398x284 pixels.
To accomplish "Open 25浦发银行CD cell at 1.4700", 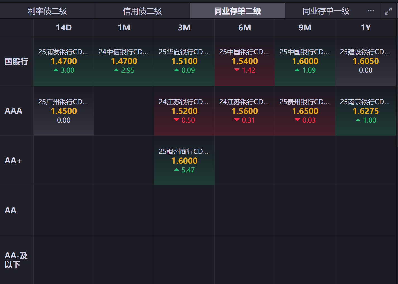I will click(x=64, y=61).
